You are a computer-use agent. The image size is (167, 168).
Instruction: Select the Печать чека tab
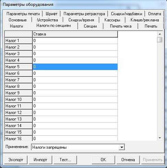click(x=121, y=26)
